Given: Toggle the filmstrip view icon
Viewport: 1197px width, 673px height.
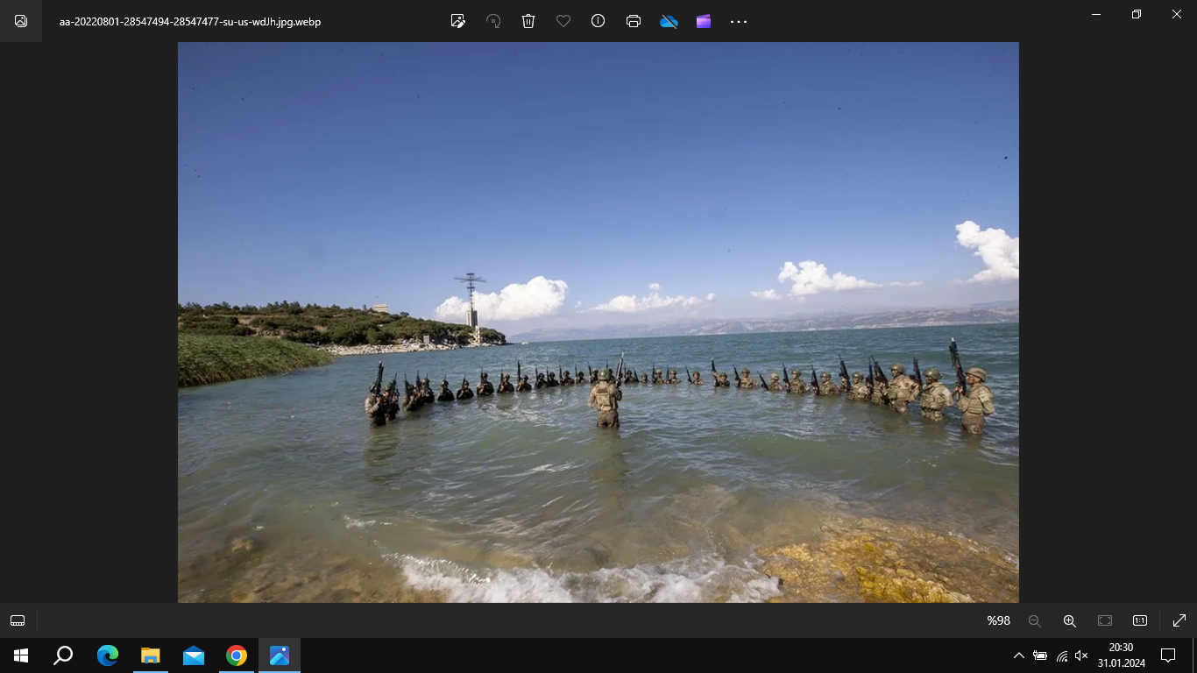Looking at the screenshot, I should coord(18,620).
